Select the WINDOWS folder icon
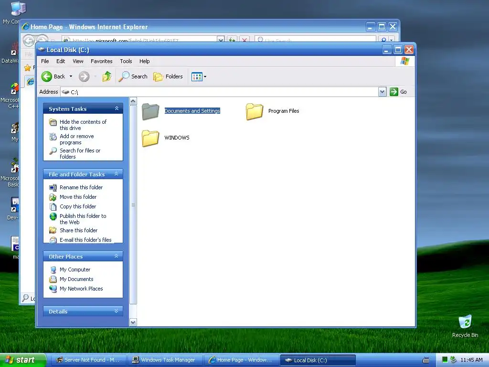The image size is (489, 367). coord(150,138)
